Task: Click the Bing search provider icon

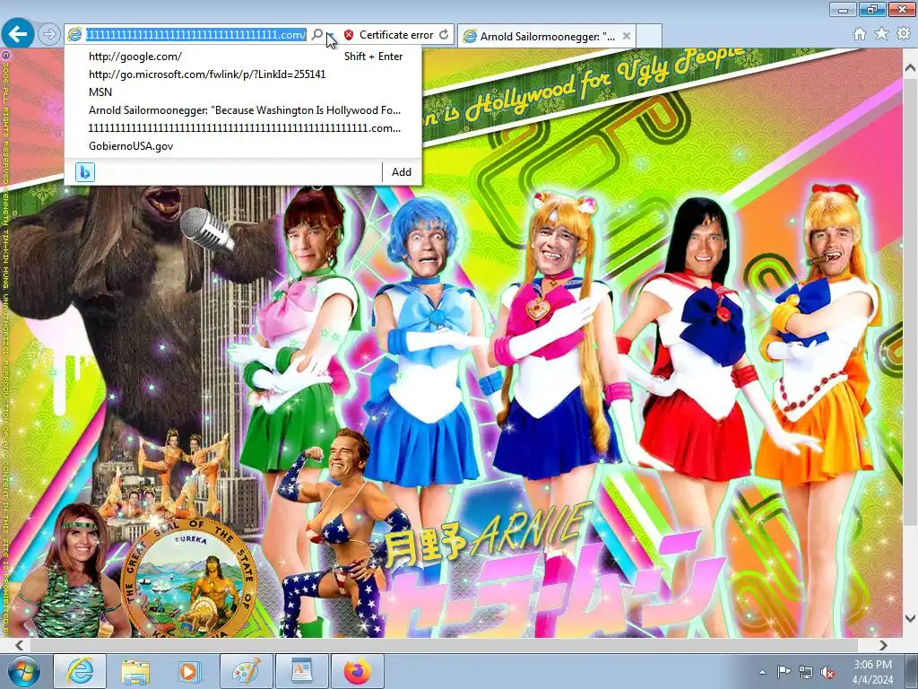Action: (85, 172)
